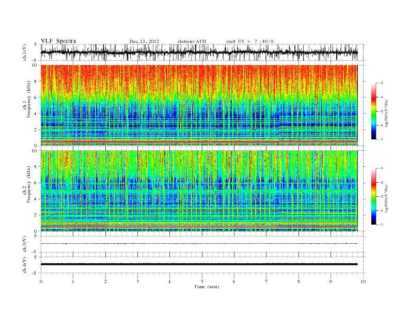Screen dimensions: 409x316
Task: Click the "2" tick on the time axis
Action: 105,281
